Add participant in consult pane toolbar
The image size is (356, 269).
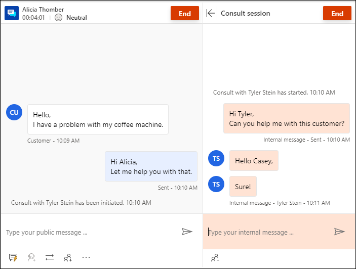215,258
